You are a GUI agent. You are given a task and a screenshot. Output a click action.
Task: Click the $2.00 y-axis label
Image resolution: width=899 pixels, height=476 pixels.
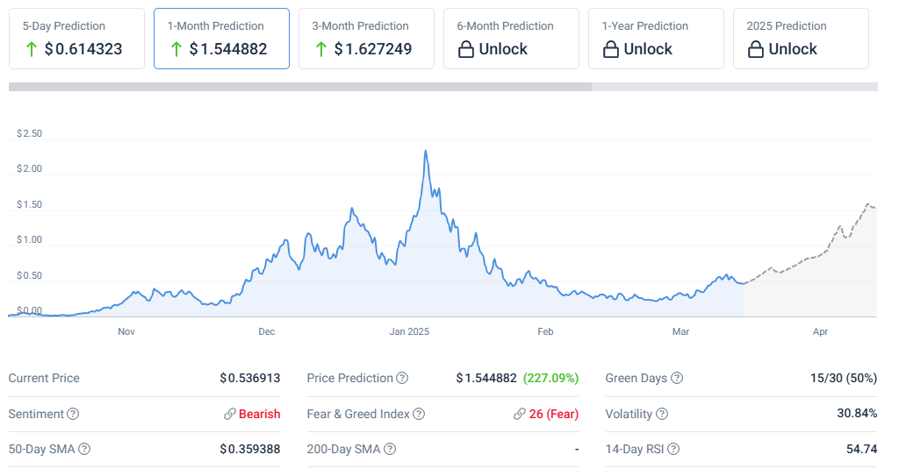click(29, 168)
